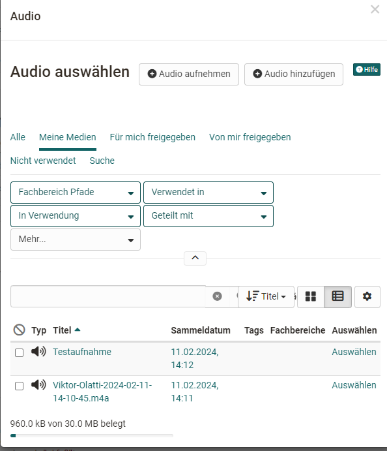Click Auswählen for Viktor-Olatti file
The image size is (387, 451).
pyautogui.click(x=354, y=386)
